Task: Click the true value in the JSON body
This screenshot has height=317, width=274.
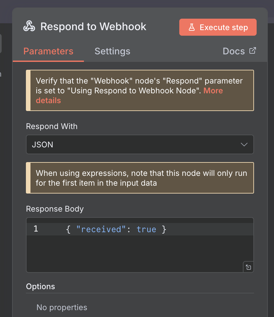Action: tap(146, 229)
